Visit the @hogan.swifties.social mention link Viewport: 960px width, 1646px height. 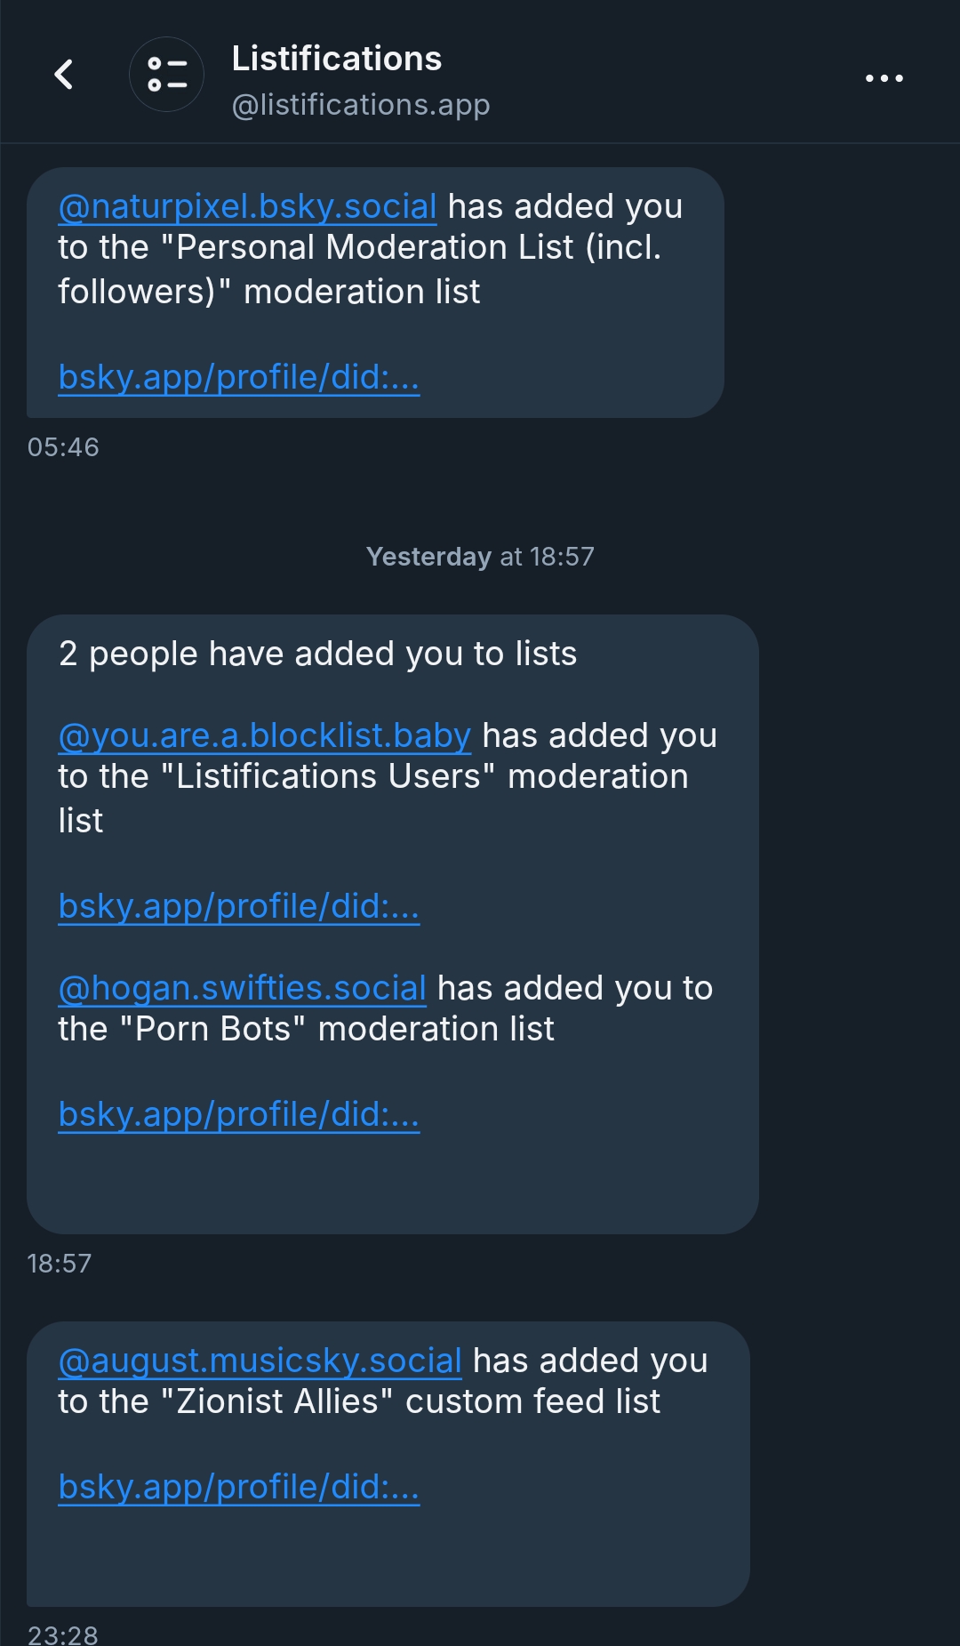tap(242, 988)
